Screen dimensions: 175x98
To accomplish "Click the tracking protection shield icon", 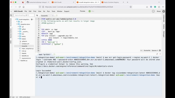I will pyautogui.click(x=40, y=7).
